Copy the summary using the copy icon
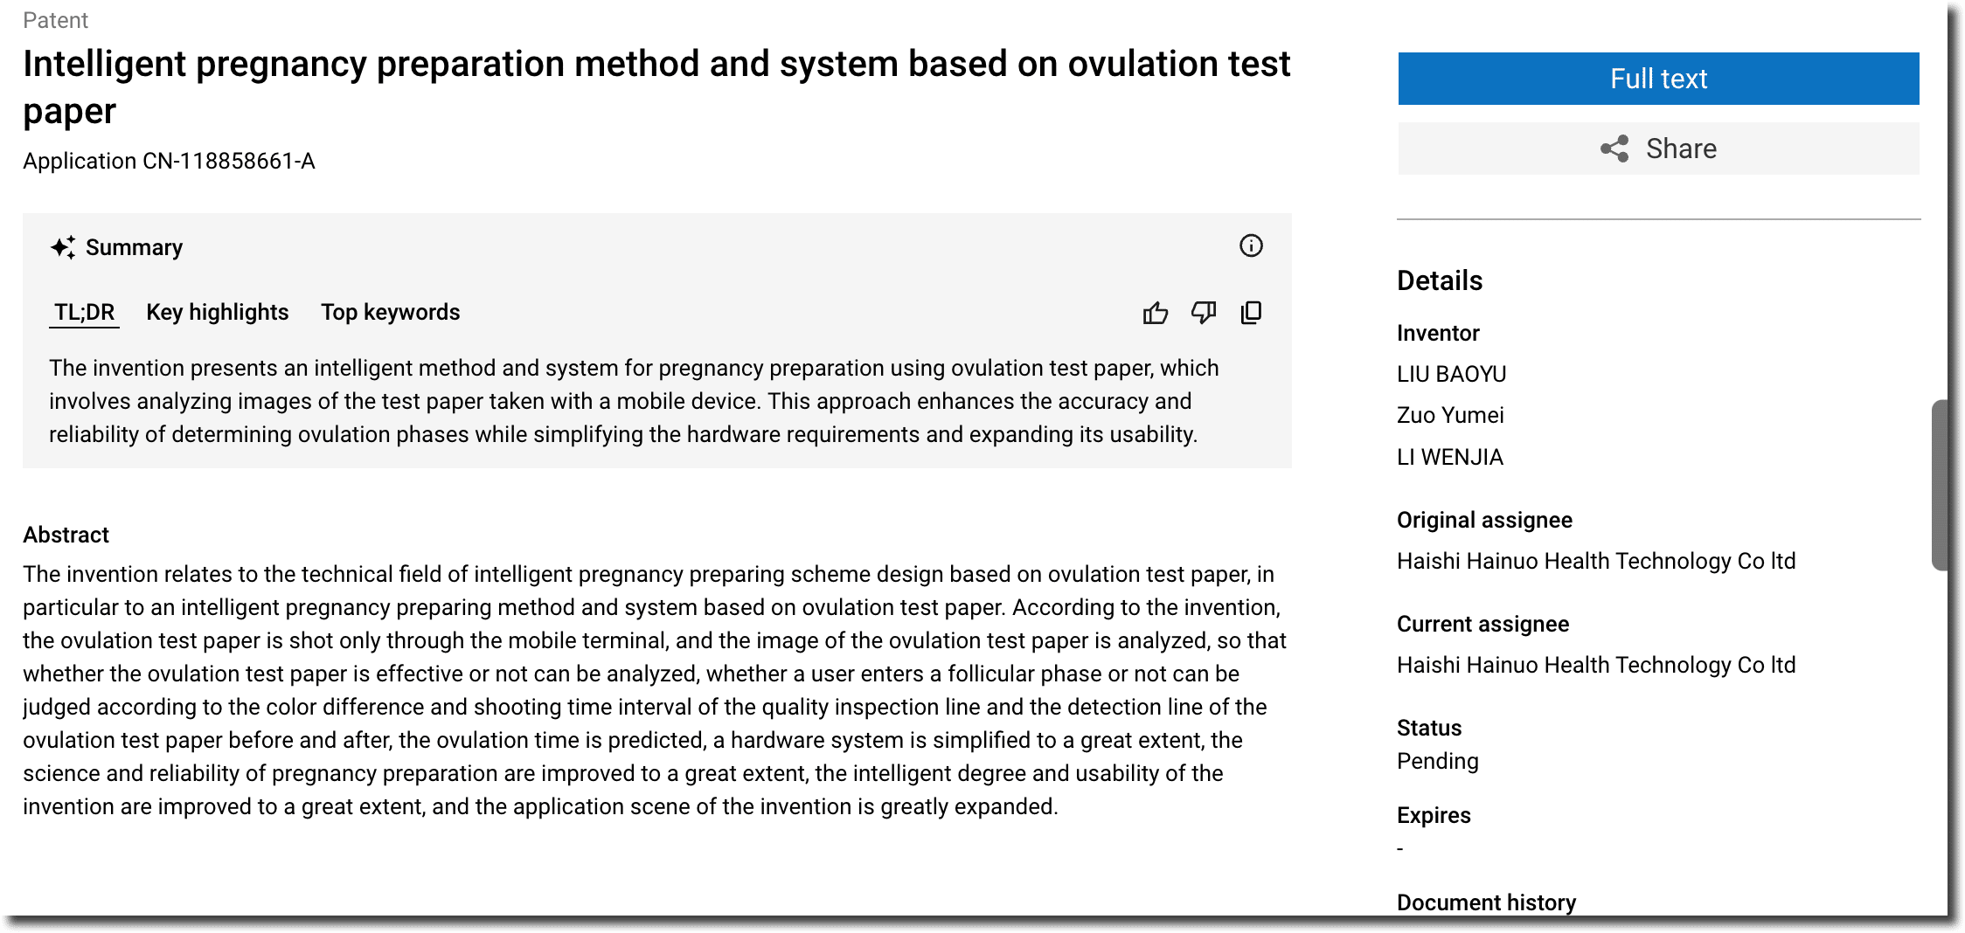 (x=1251, y=313)
